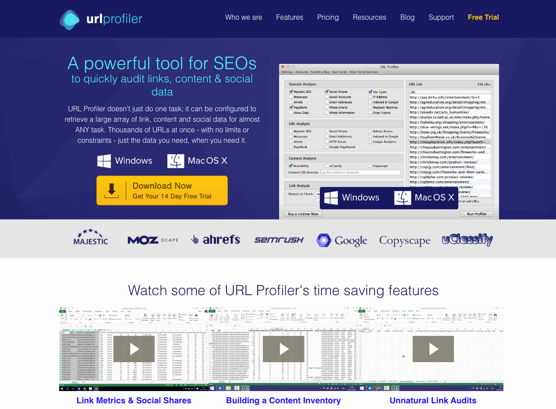Click the Download Now free trial button

(162, 190)
